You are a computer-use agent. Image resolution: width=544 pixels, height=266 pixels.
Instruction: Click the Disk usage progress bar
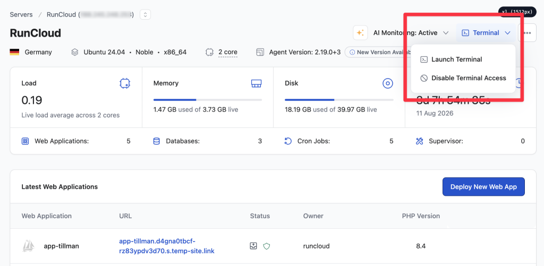pos(339,100)
